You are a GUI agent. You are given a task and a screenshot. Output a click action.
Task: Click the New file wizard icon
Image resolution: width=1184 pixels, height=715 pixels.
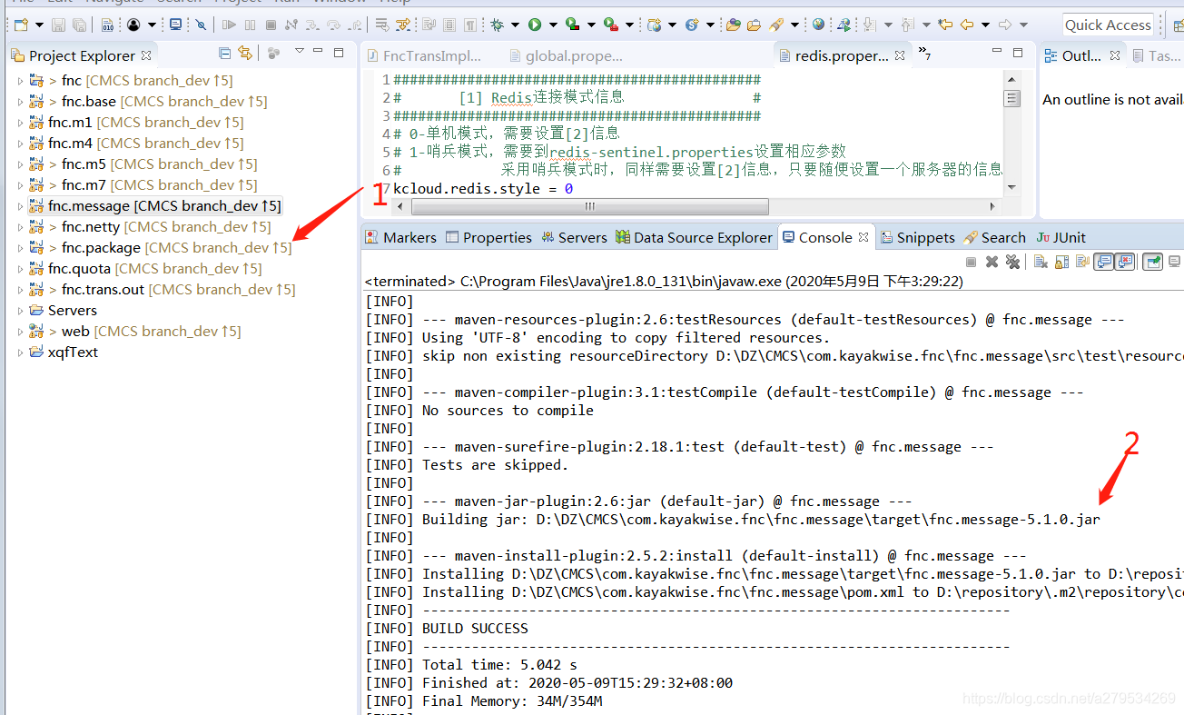(20, 25)
